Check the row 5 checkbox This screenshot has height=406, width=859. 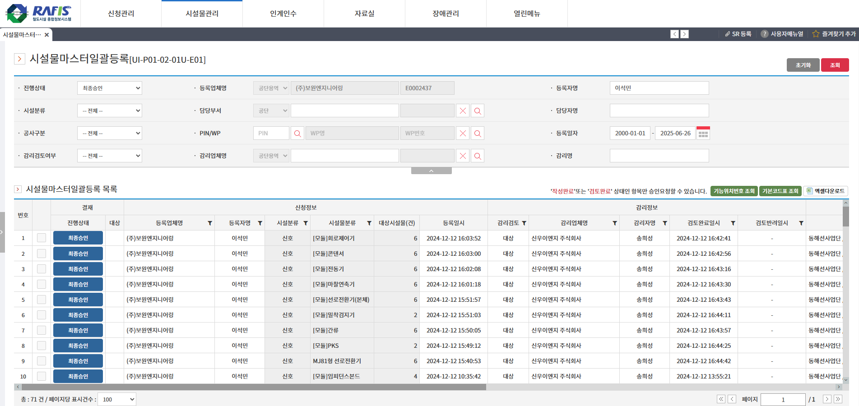42,300
